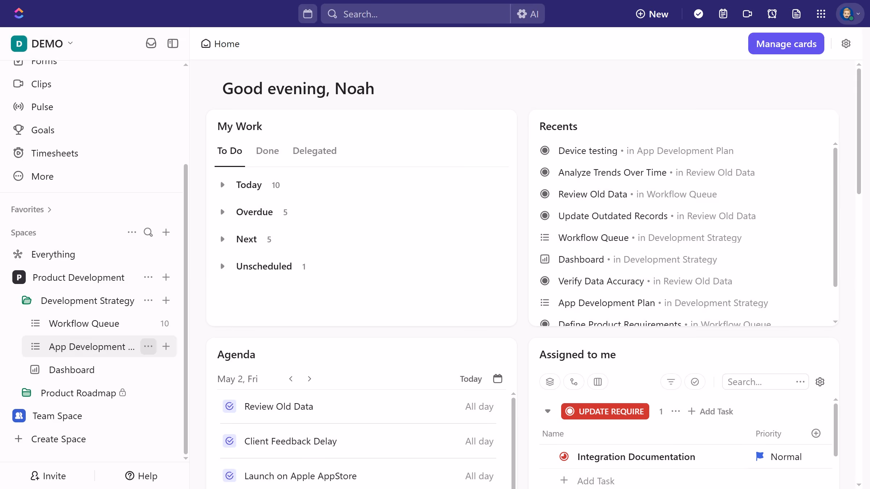This screenshot has width=870, height=489.
Task: Open the clip recorder icon in top bar
Action: click(x=747, y=14)
